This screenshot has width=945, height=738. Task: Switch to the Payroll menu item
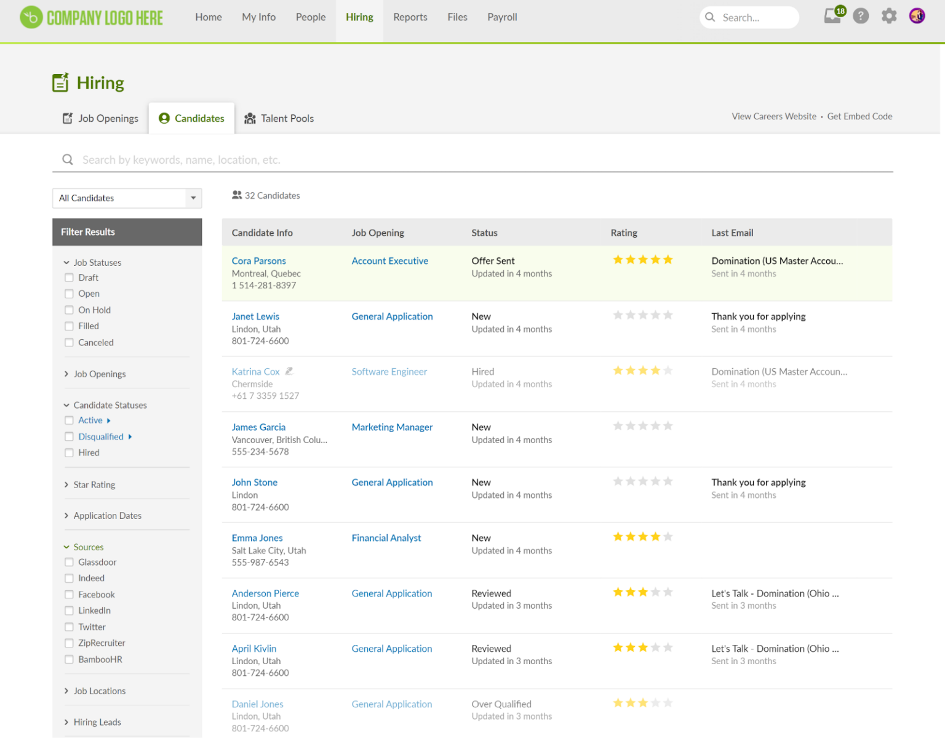pyautogui.click(x=502, y=17)
